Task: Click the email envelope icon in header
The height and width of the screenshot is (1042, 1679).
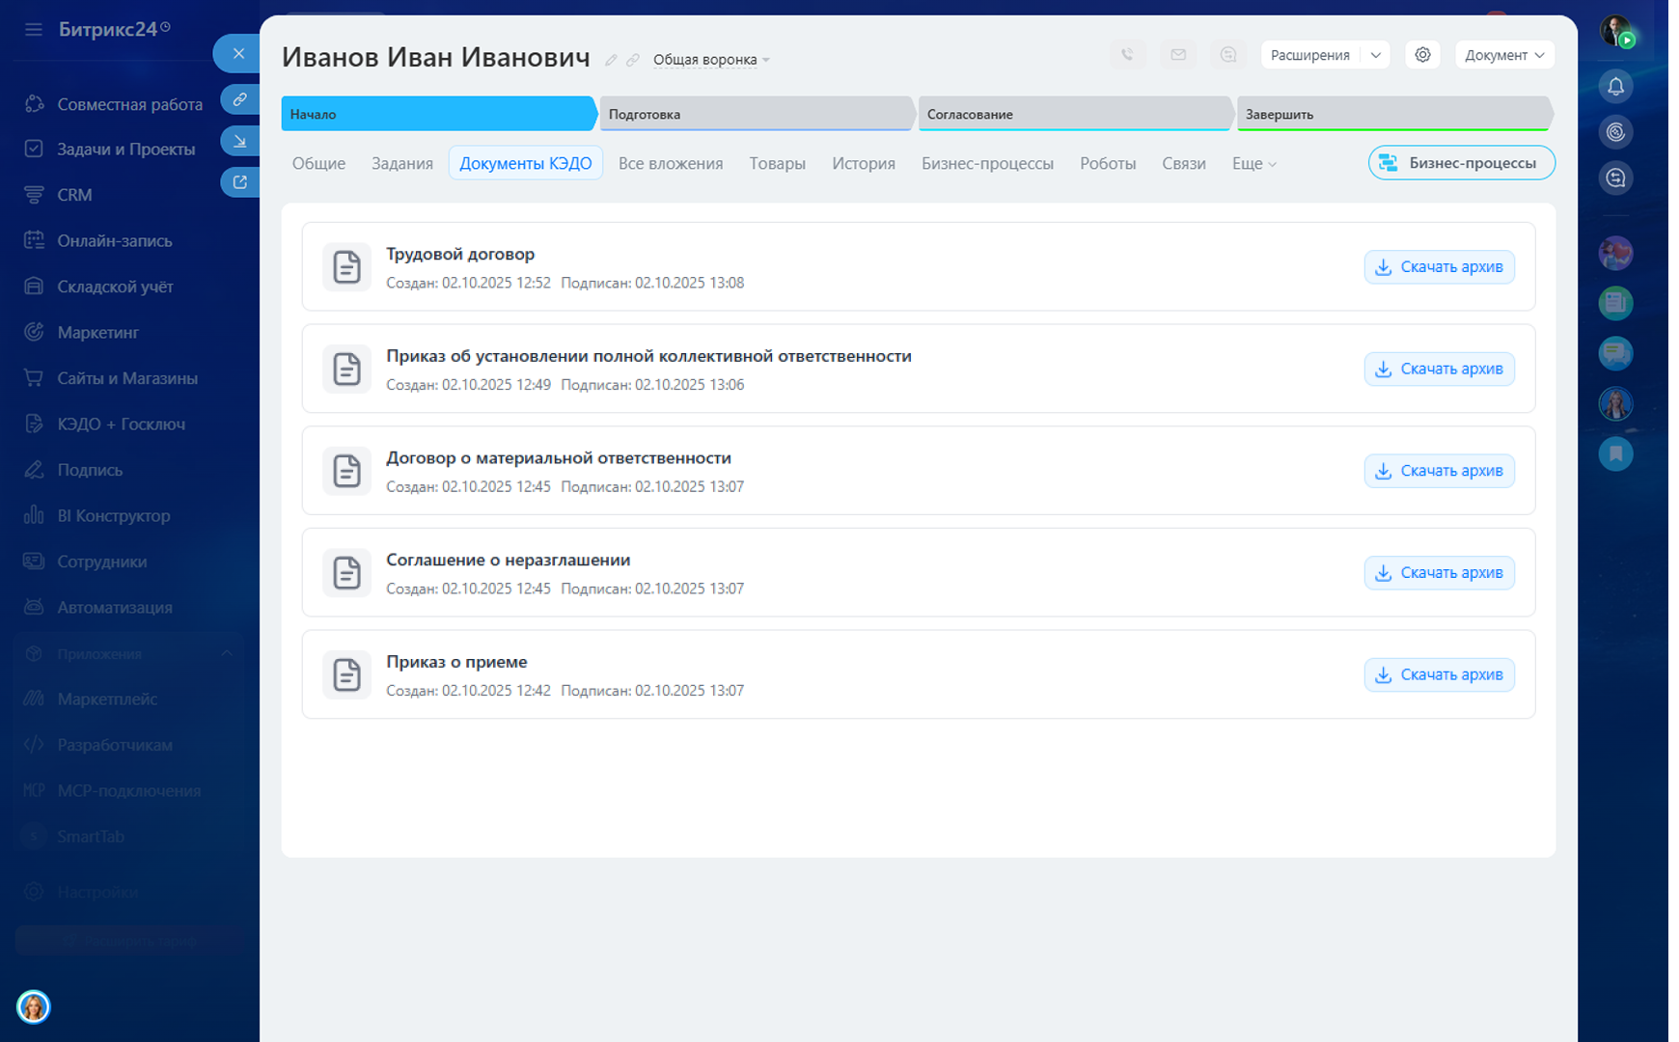Action: pyautogui.click(x=1178, y=55)
